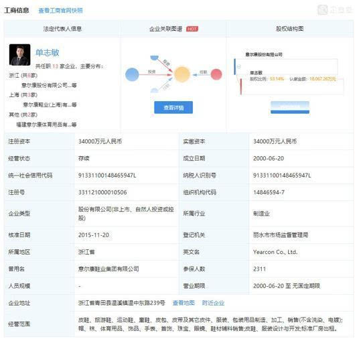Image resolution: width=355 pixels, height=339 pixels.
Task: Click 福建意尔康体育用品有...等 entry
Action: 46,125
